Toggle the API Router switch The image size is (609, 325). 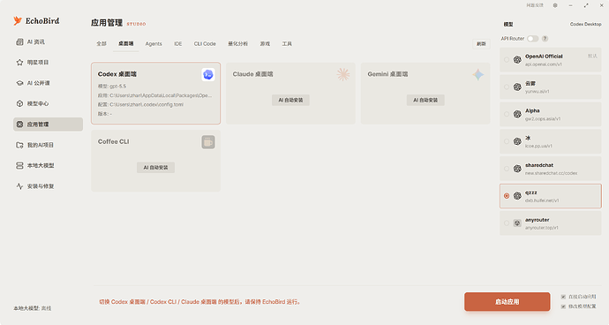click(532, 39)
